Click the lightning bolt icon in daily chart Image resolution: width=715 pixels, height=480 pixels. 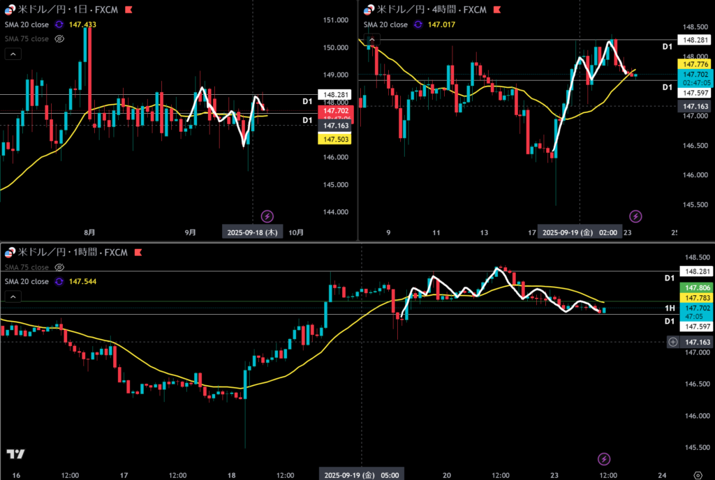pos(267,216)
